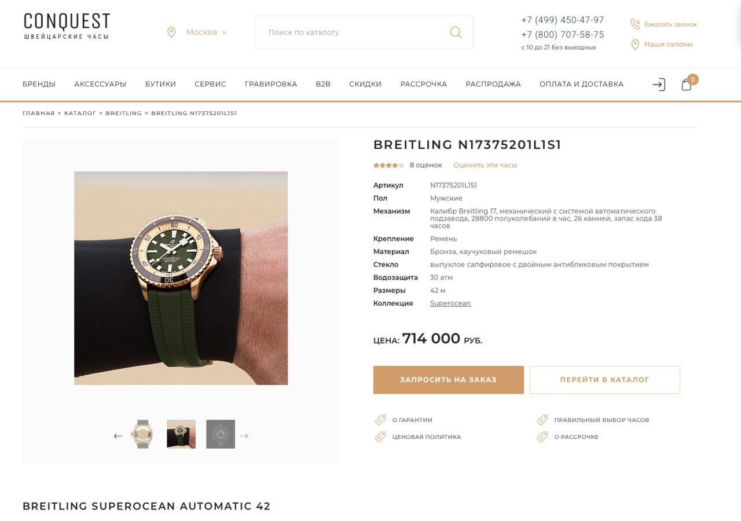Select the caseback watch thumbnail
Screen dimensions: 741x521
(x=142, y=434)
